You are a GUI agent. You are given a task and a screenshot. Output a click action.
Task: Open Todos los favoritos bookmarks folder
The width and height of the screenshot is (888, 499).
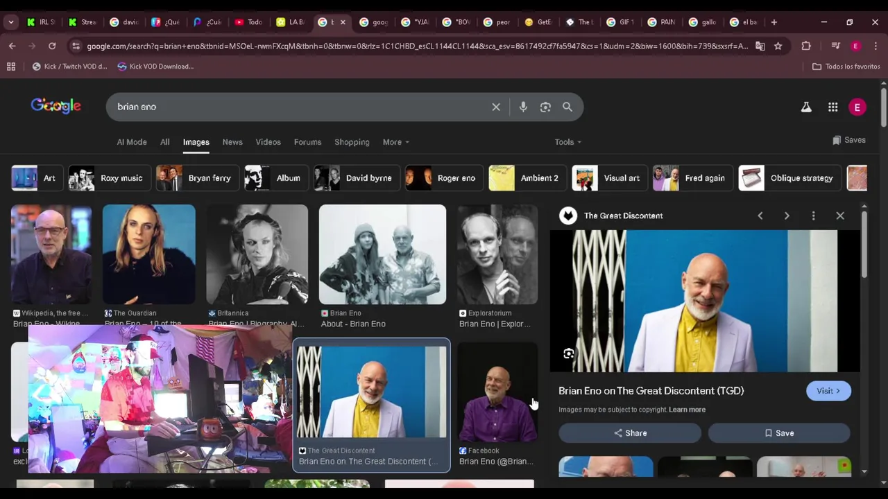846,67
